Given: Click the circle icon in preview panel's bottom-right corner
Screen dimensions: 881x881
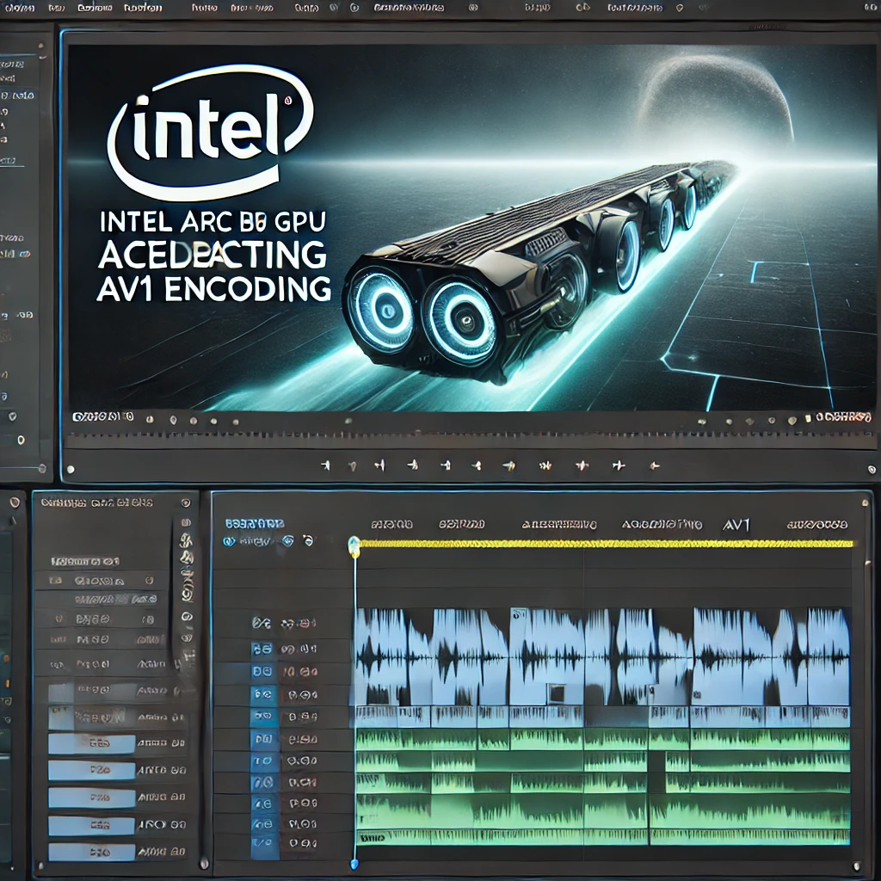Looking at the screenshot, I should 872,469.
